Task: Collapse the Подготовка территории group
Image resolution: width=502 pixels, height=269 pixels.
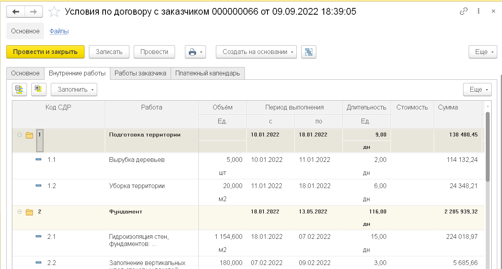Action: pos(19,135)
